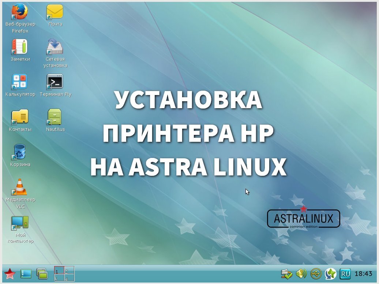Open the Firefox web browser desktop icon

click(20, 12)
